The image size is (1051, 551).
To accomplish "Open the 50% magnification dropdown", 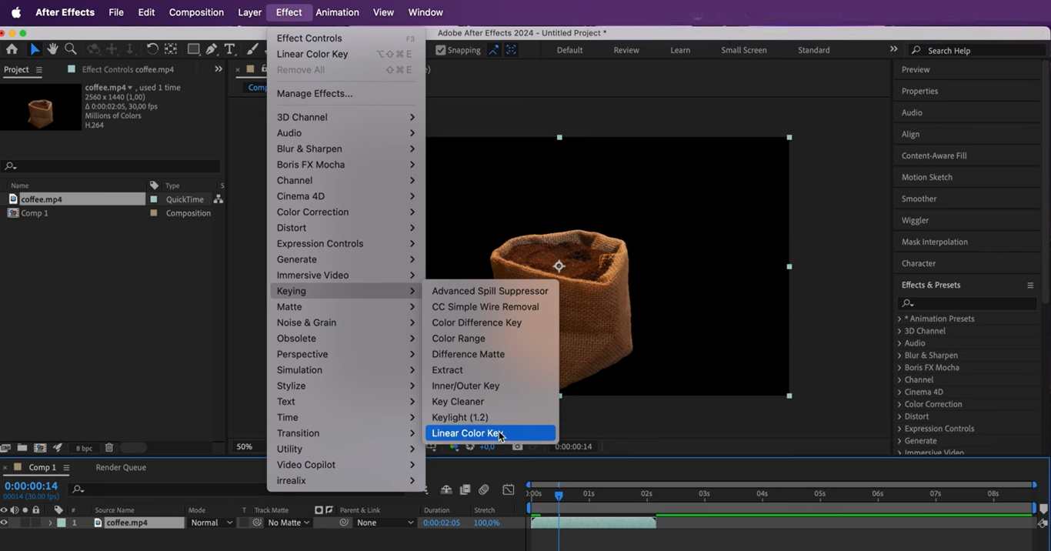I will click(245, 446).
